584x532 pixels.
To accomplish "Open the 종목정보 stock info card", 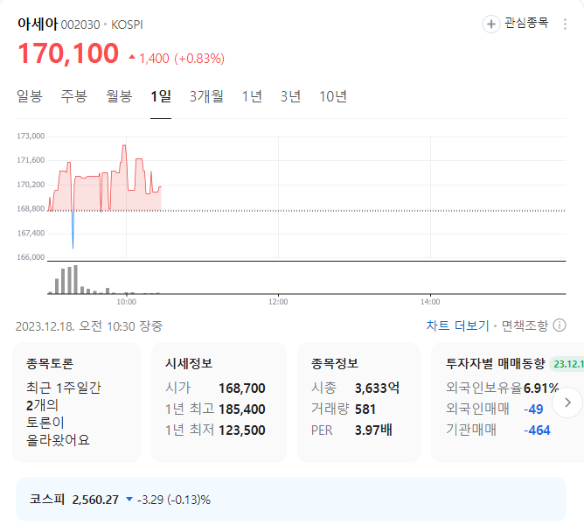I will (358, 402).
